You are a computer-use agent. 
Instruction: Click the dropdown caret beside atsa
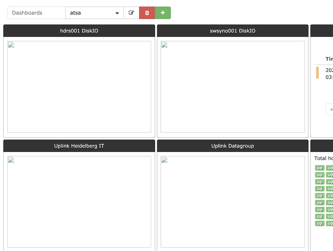coord(117,13)
